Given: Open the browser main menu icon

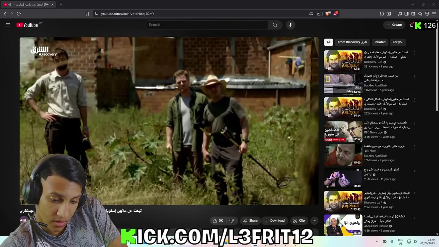Looking at the screenshot, I should click(434, 14).
